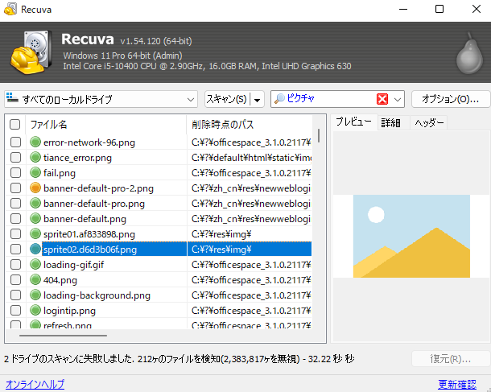Open the ピクチャ filter dropdown arrow
This screenshot has width=491, height=392.
pyautogui.click(x=398, y=99)
